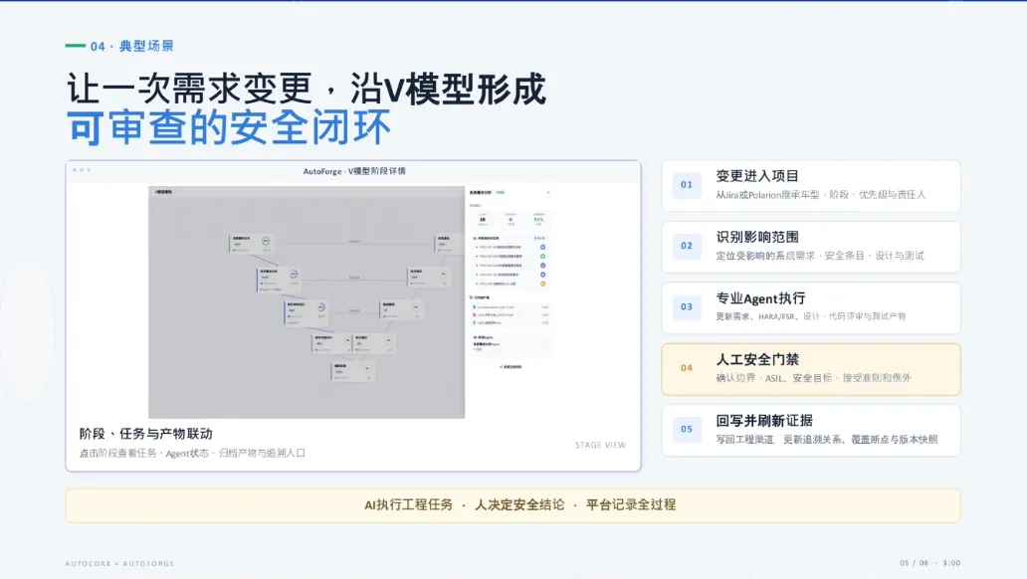Click the 01 number badge
The width and height of the screenshot is (1027, 579).
pyautogui.click(x=687, y=185)
